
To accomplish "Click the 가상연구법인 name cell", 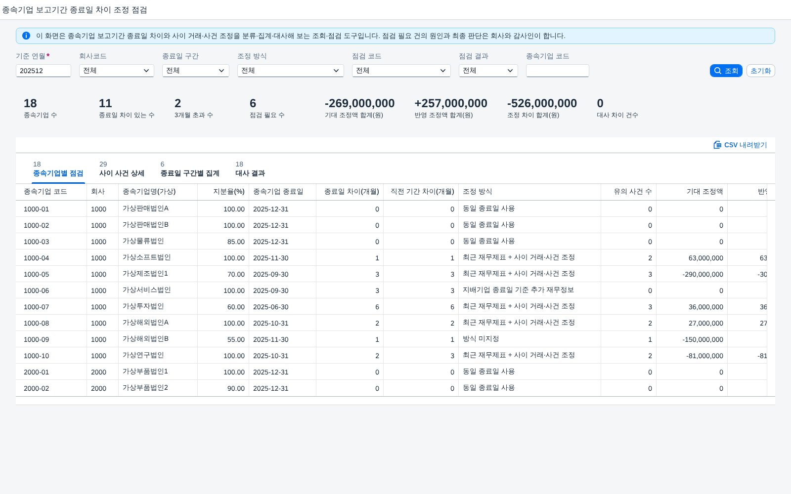I will pos(158,356).
